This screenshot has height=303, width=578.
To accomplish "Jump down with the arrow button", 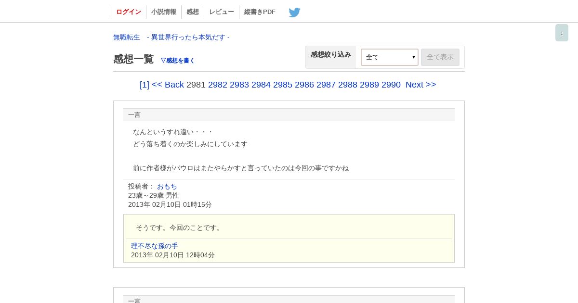I will [562, 33].
